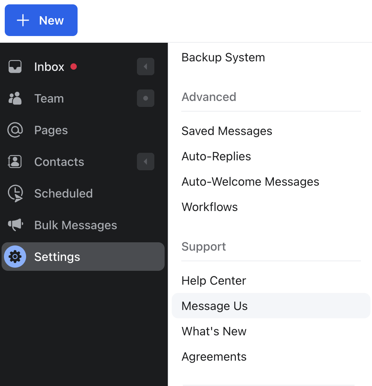
Task: Open the Inbox icon in the sidebar
Action: tap(15, 67)
